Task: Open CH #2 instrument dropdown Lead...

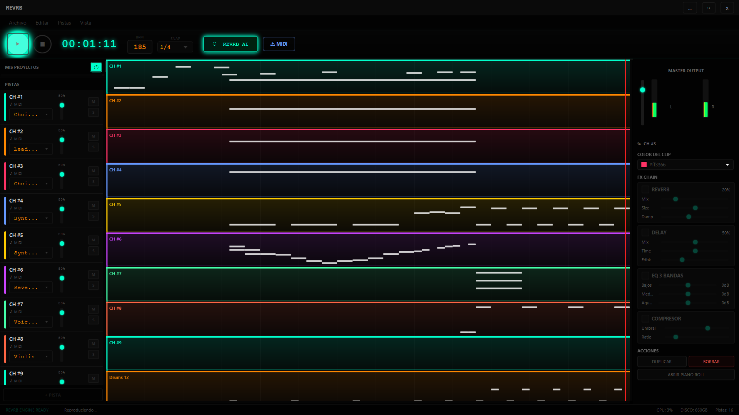Action: click(x=31, y=149)
